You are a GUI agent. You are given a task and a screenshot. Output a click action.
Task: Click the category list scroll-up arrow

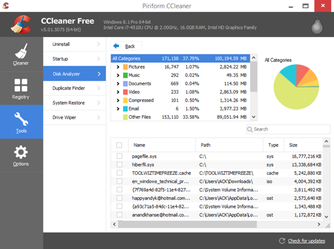point(253,58)
